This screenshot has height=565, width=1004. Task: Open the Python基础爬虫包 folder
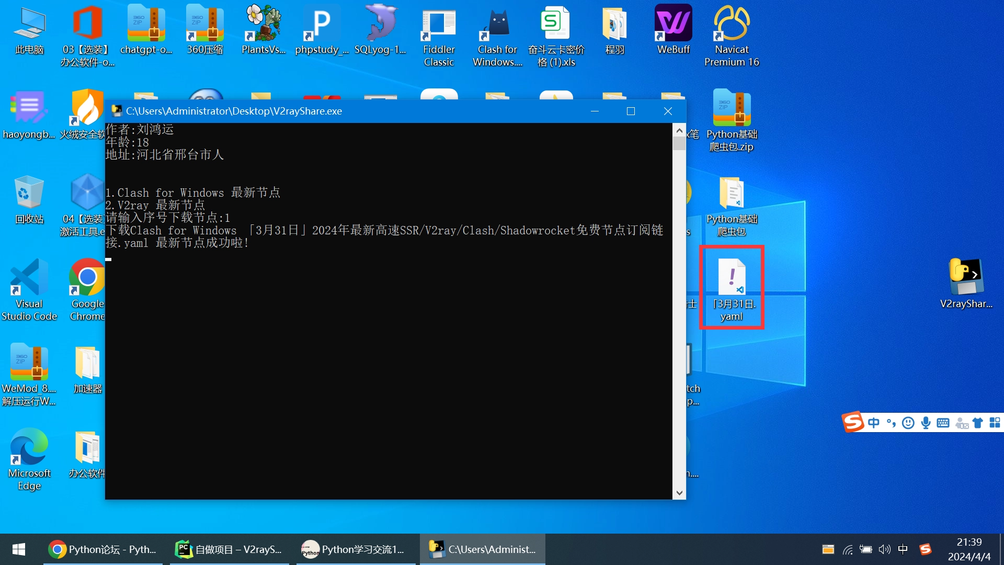[732, 206]
